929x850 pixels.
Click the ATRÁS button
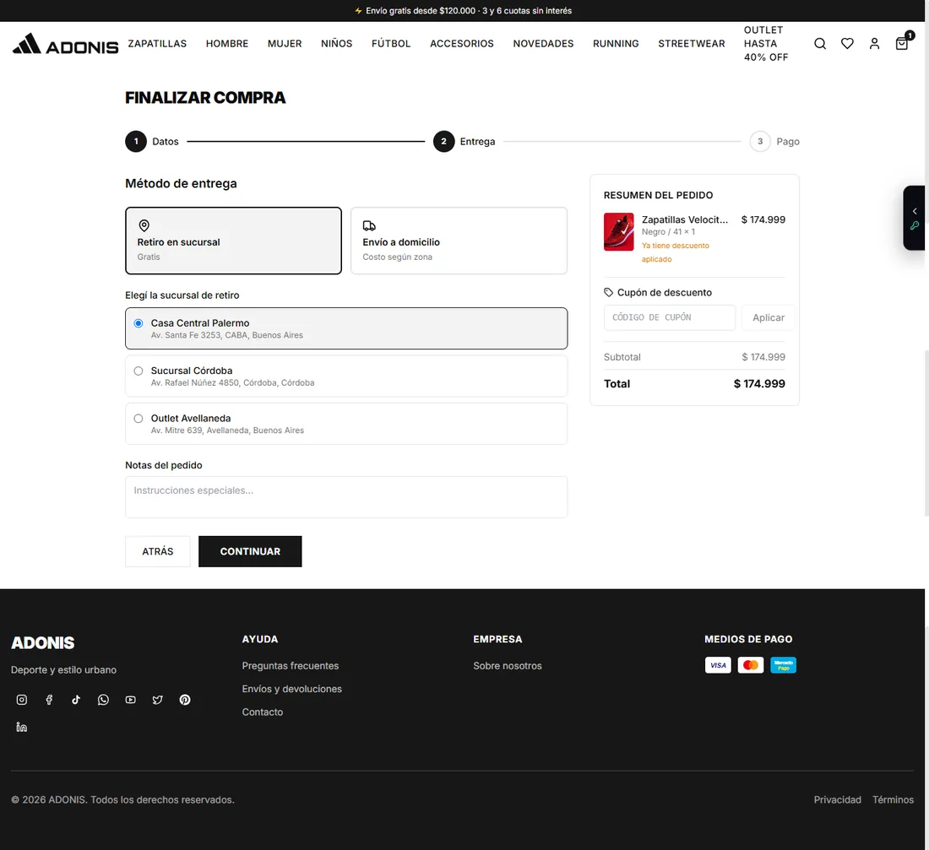click(x=158, y=551)
